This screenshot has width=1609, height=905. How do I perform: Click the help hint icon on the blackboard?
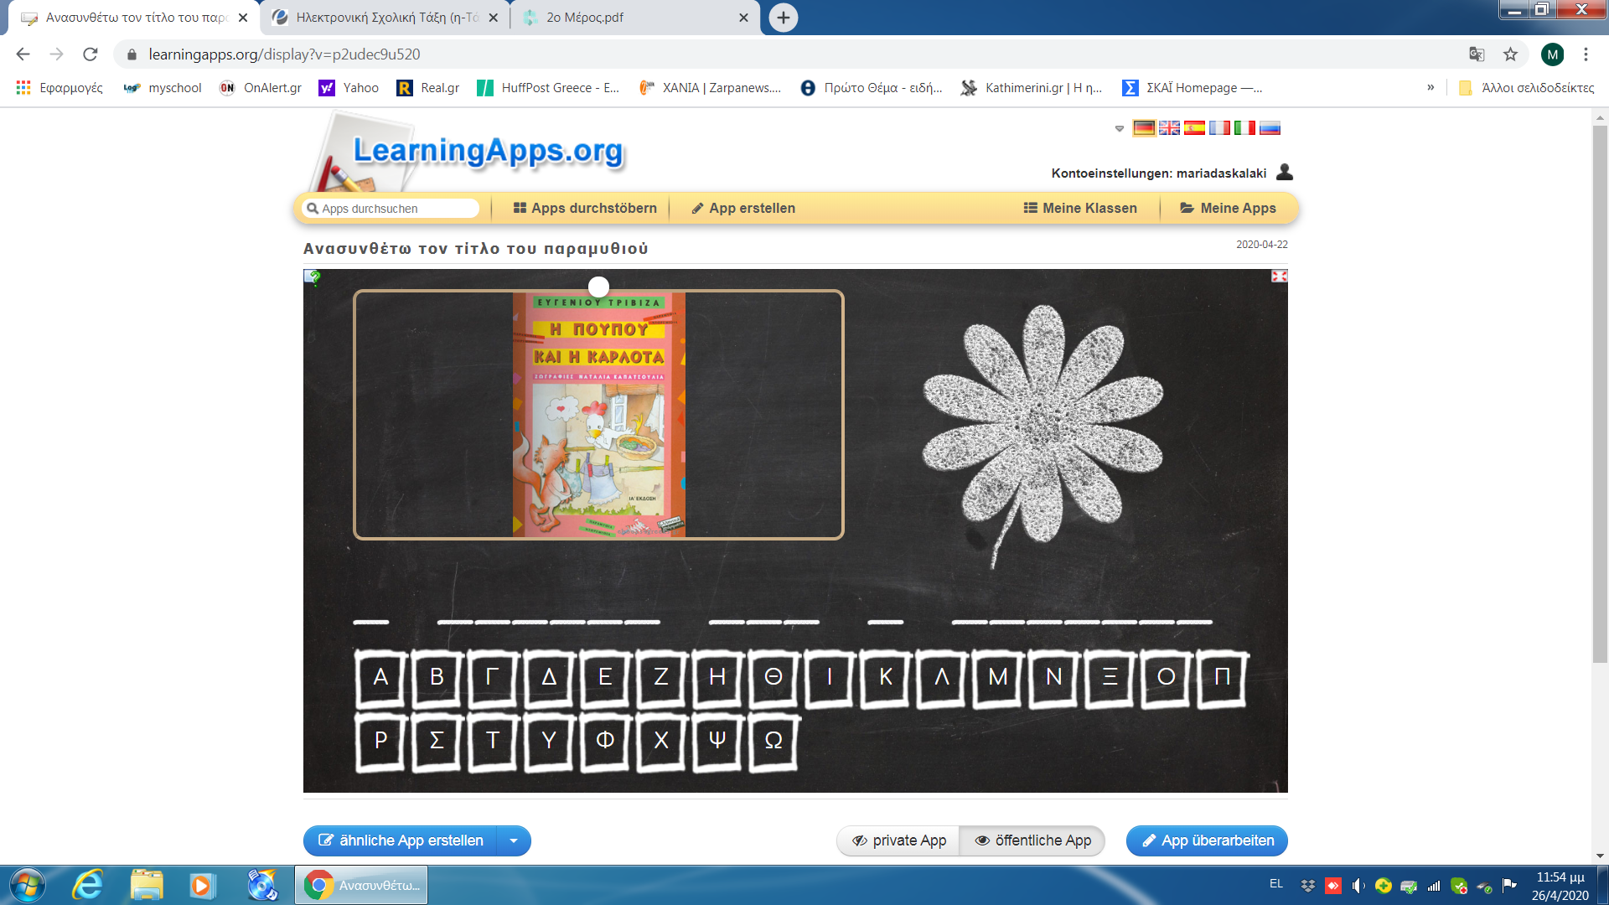pos(313,277)
